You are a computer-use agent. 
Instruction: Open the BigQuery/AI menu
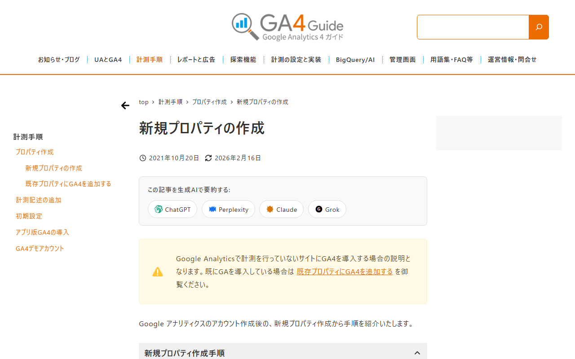pos(355,59)
